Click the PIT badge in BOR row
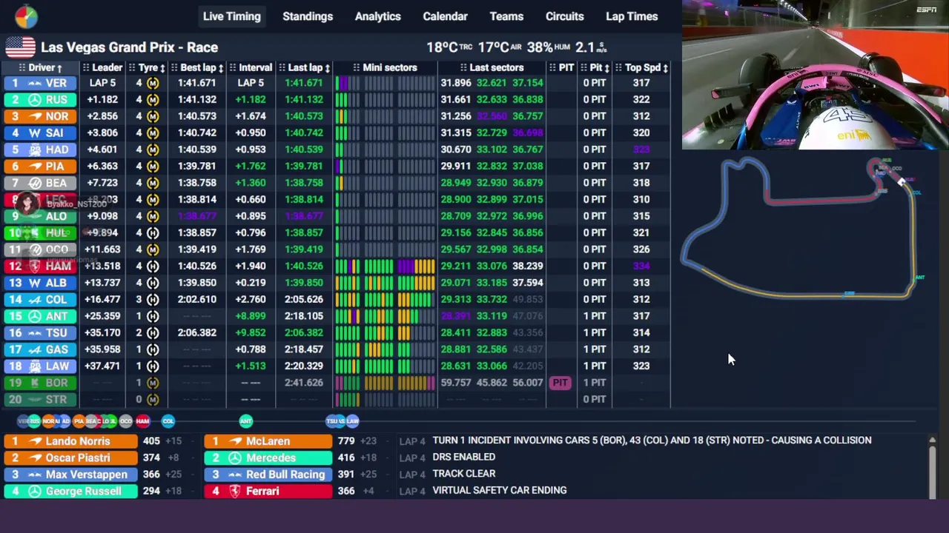Viewport: 949px width, 533px height. pos(560,383)
